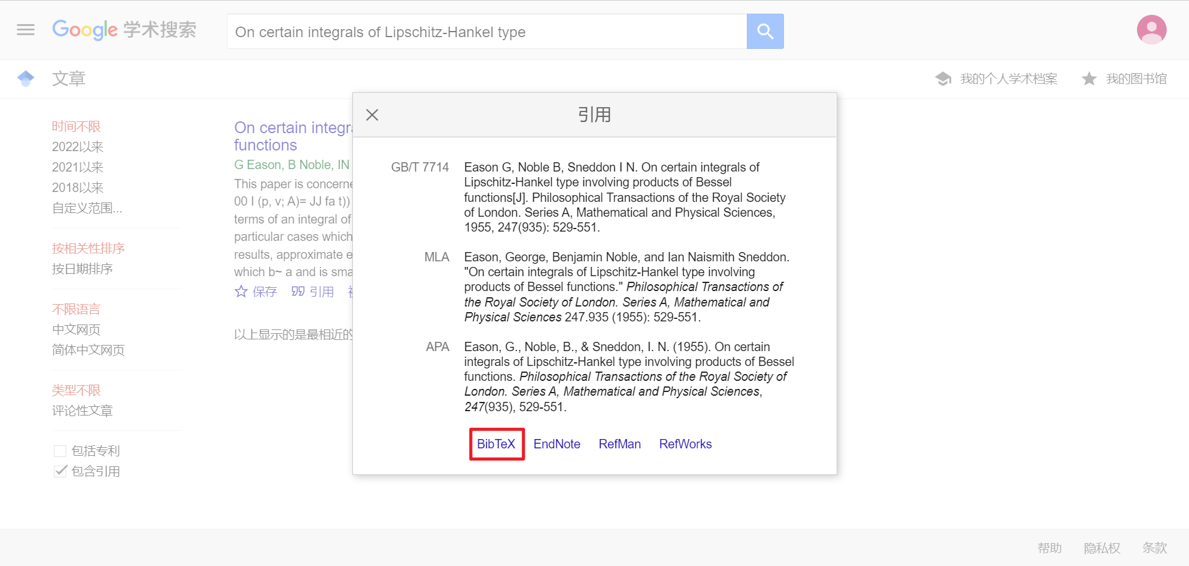Click the 引用 dialog title
Viewport: 1189px width, 566px height.
point(594,115)
